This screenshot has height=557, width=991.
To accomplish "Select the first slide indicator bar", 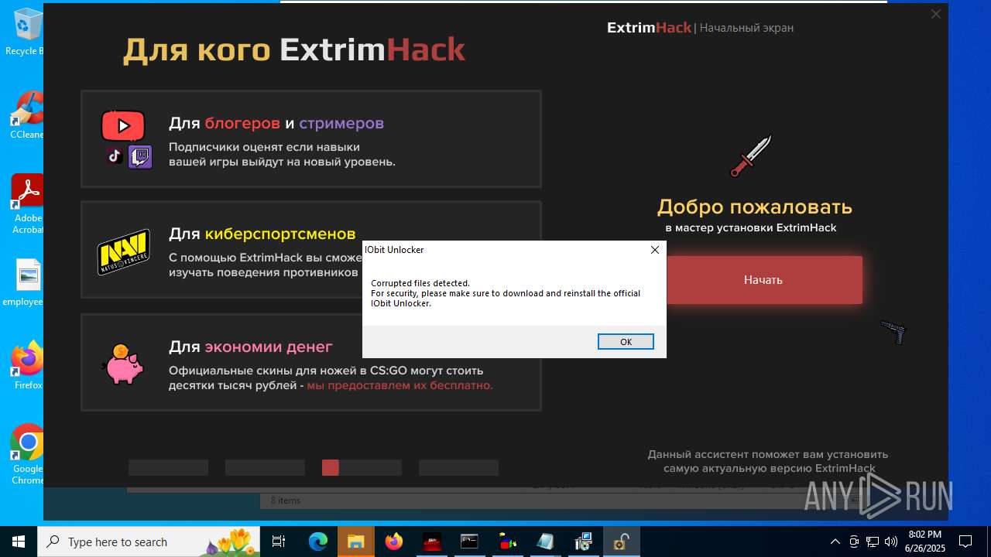I will tap(168, 467).
